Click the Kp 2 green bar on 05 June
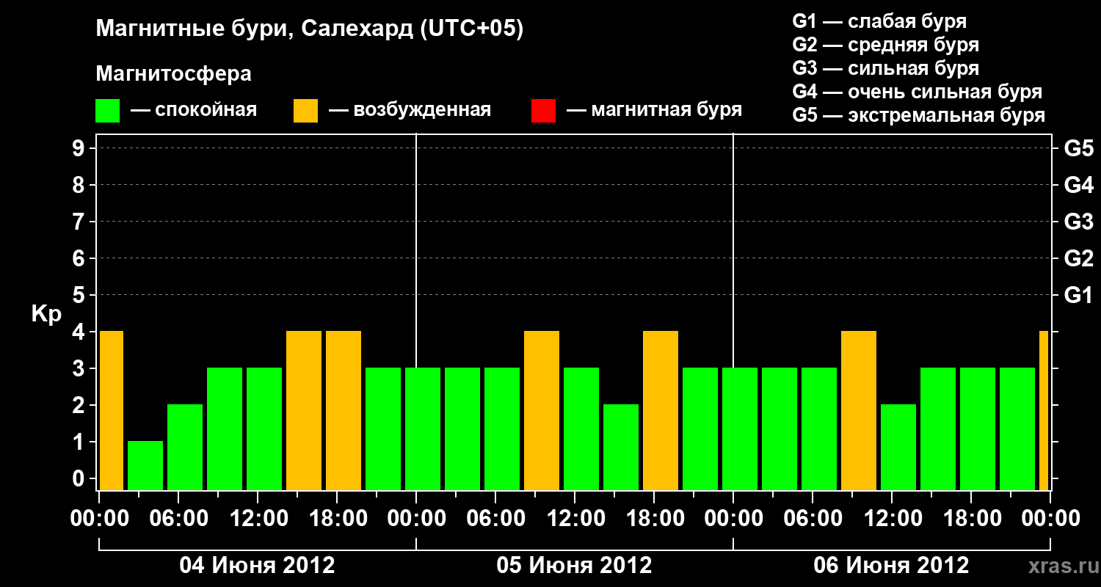Viewport: 1101px width, 587px height. click(621, 448)
